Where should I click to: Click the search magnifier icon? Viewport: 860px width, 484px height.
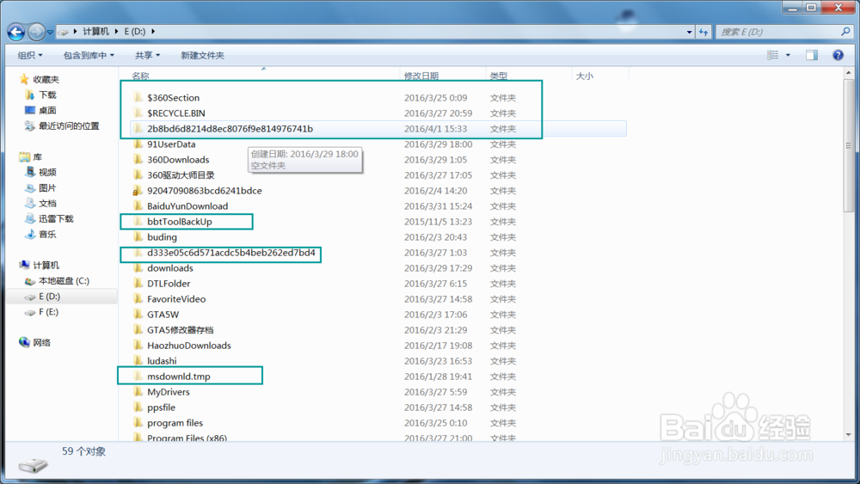(845, 32)
